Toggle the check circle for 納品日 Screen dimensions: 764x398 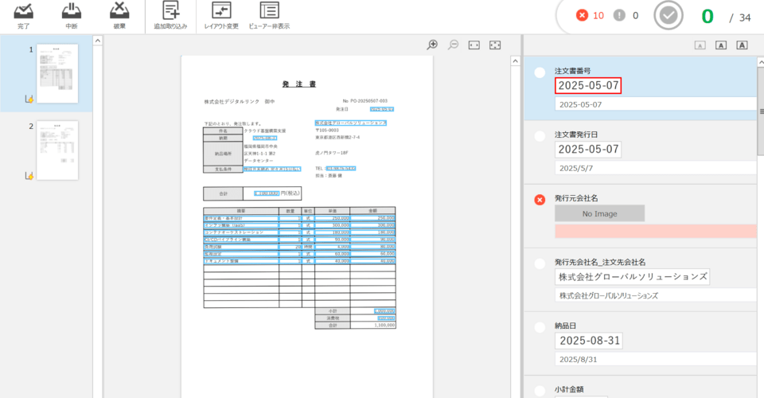540,327
